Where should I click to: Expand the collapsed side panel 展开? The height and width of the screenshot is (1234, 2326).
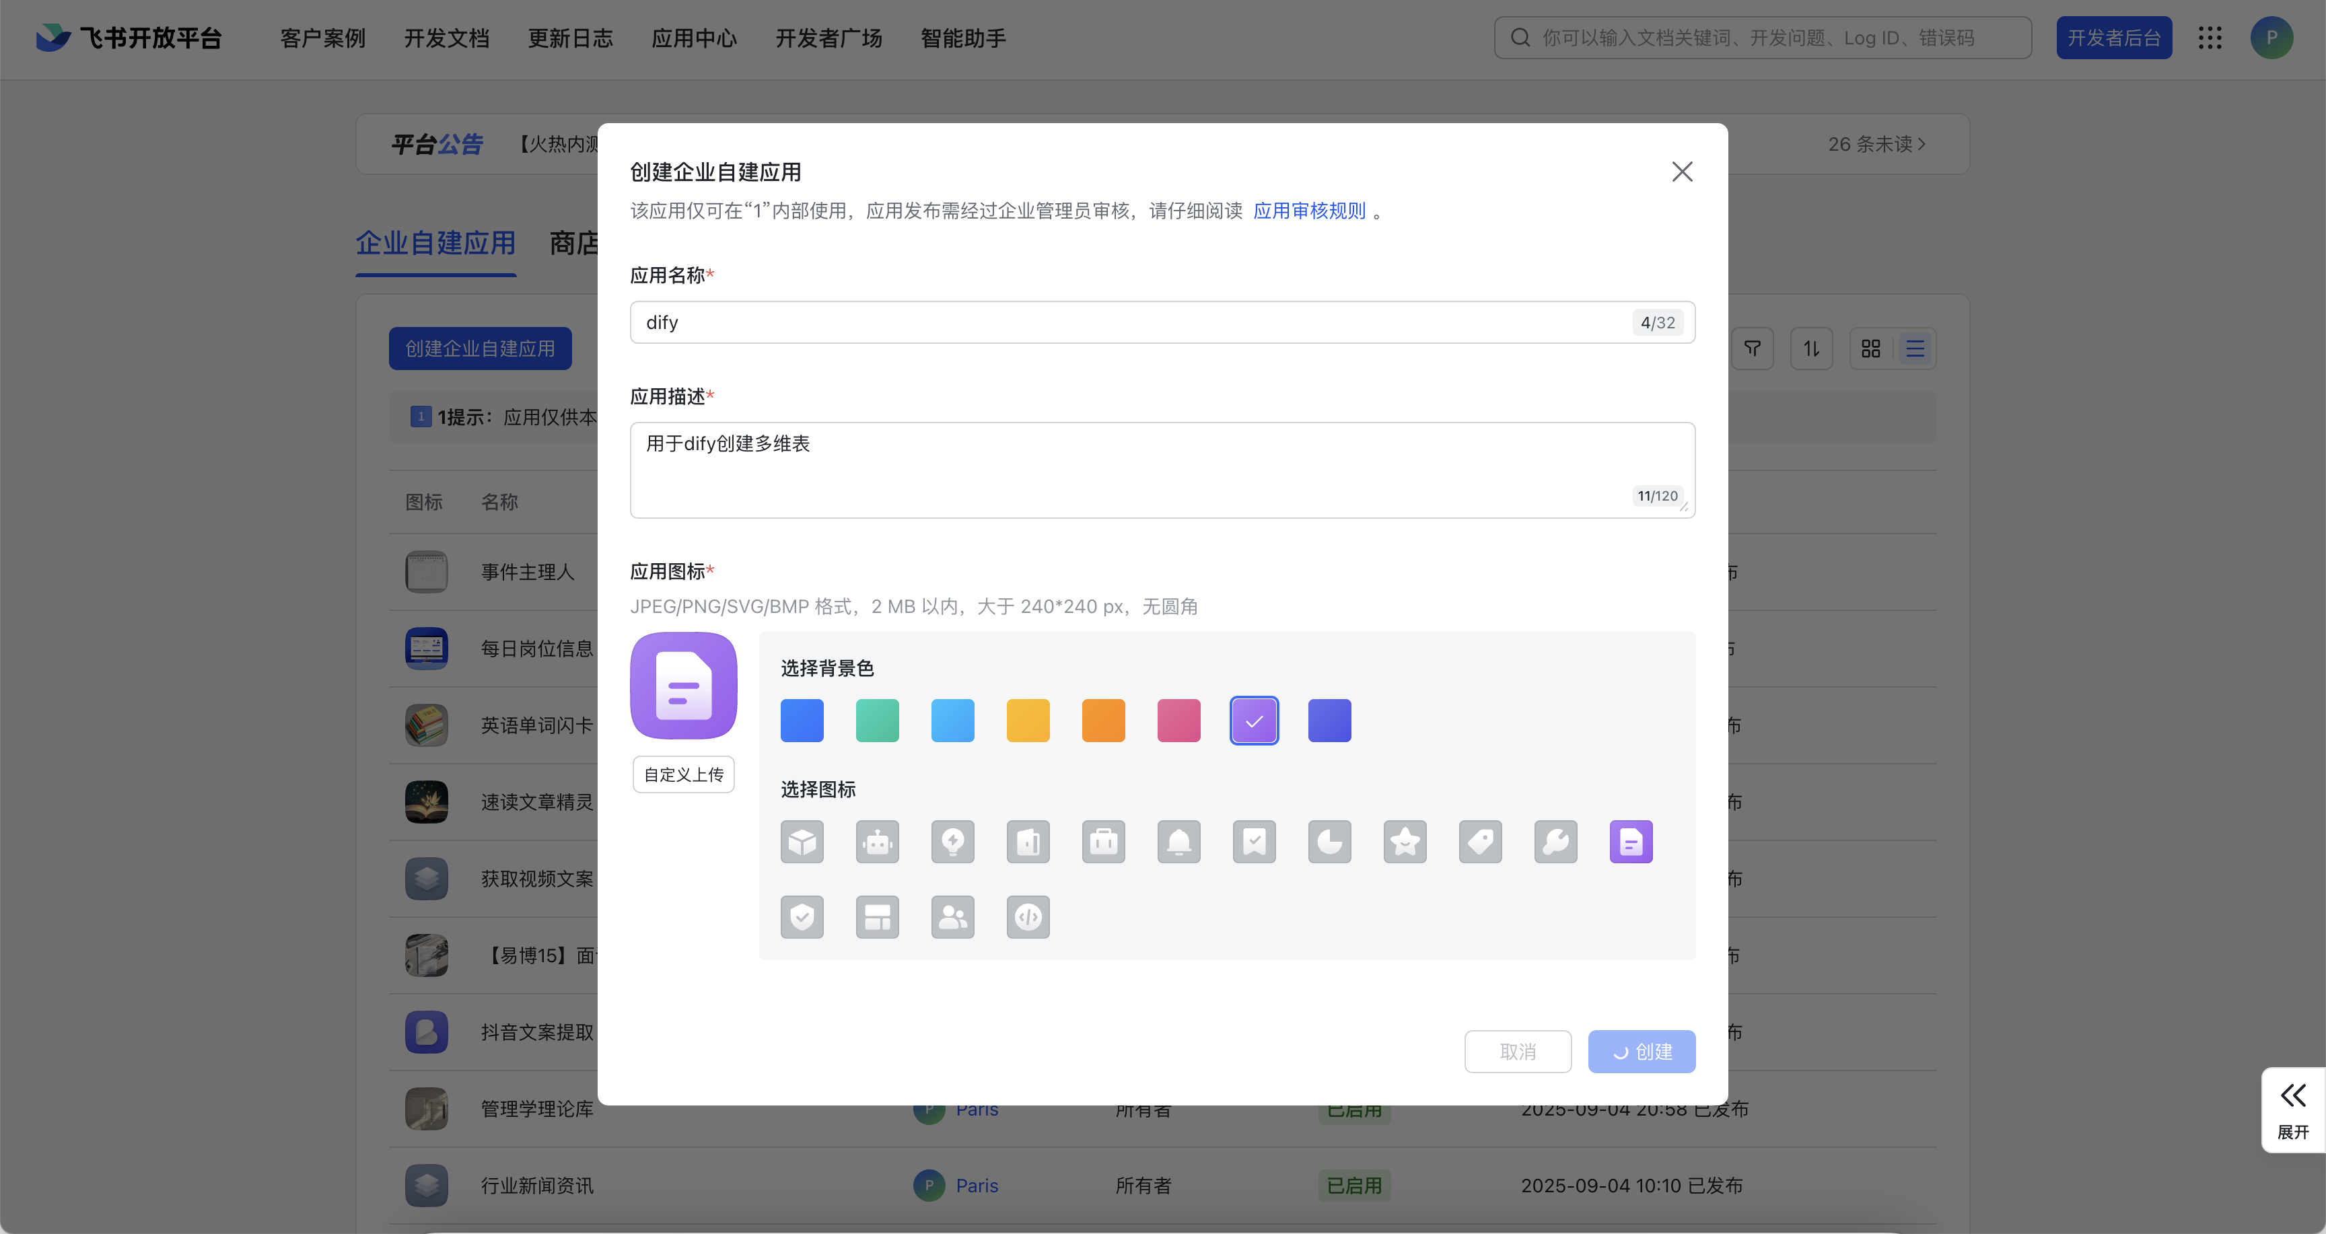click(2292, 1110)
